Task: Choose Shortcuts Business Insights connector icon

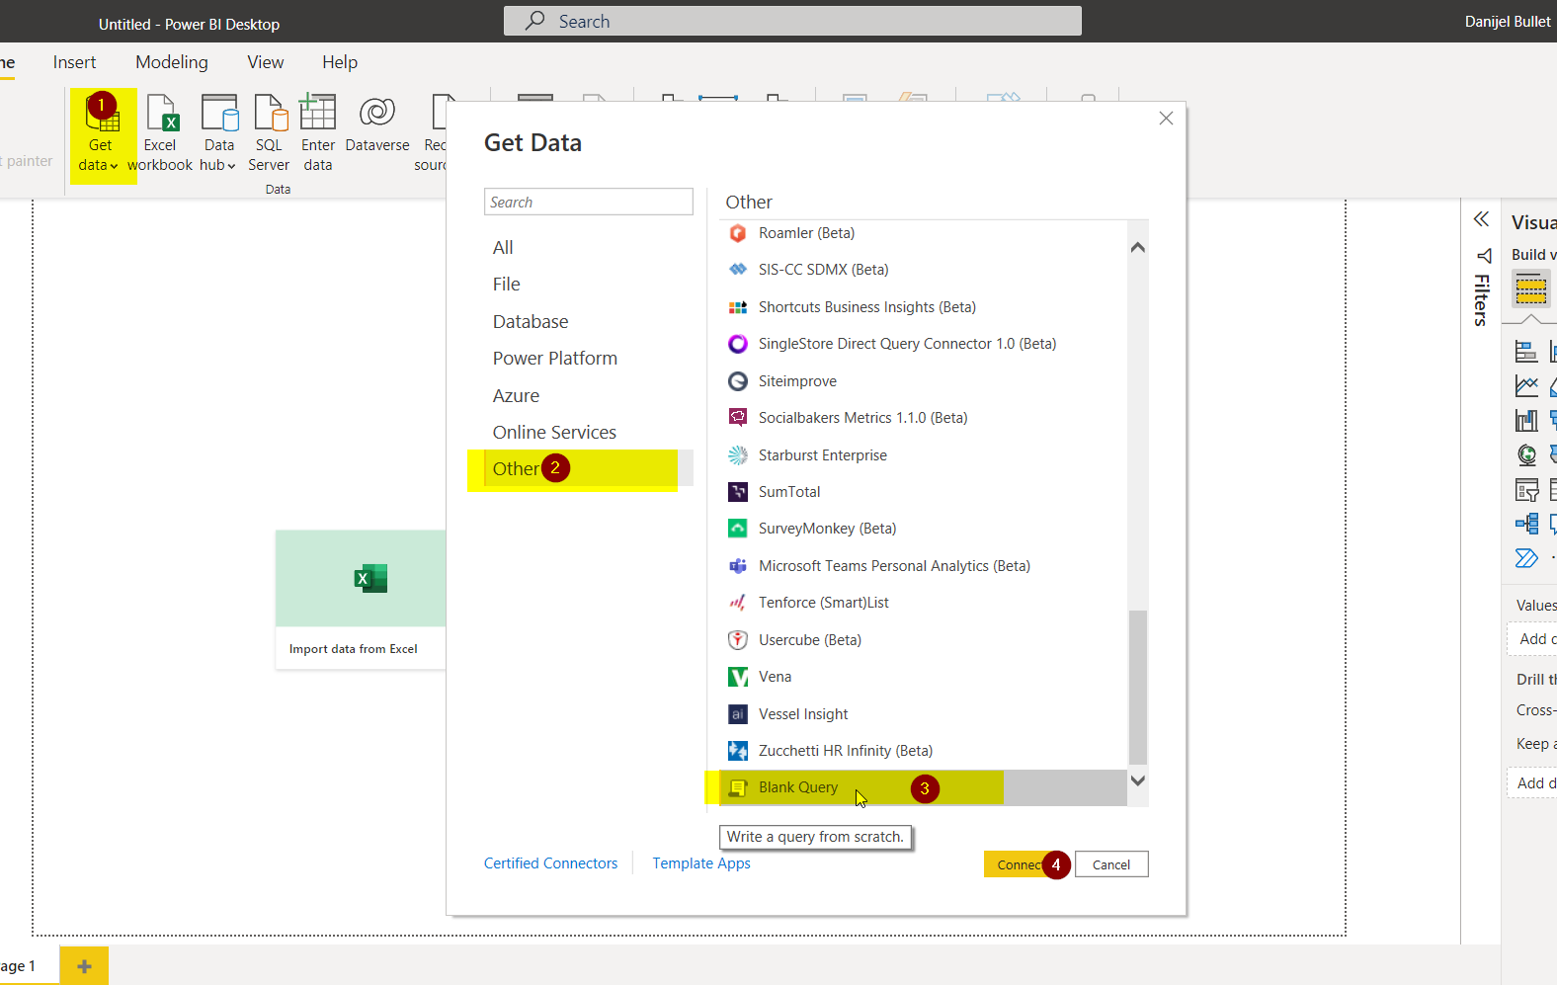Action: (738, 307)
